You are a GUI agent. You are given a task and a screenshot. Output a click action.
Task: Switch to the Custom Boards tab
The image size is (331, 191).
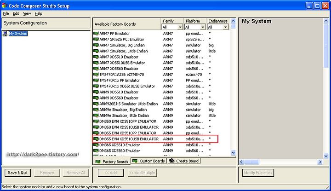(x=149, y=161)
